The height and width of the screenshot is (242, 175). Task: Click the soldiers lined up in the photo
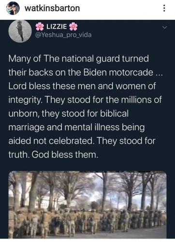tap(87, 222)
